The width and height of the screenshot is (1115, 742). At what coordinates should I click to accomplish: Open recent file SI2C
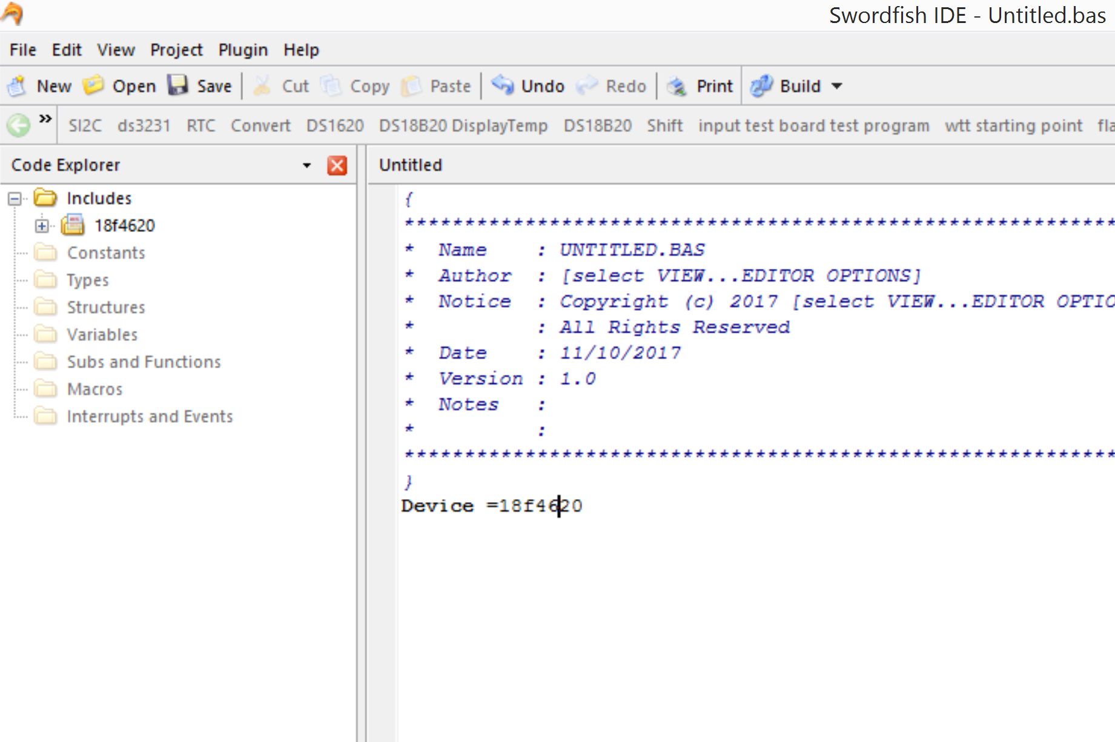tap(85, 125)
